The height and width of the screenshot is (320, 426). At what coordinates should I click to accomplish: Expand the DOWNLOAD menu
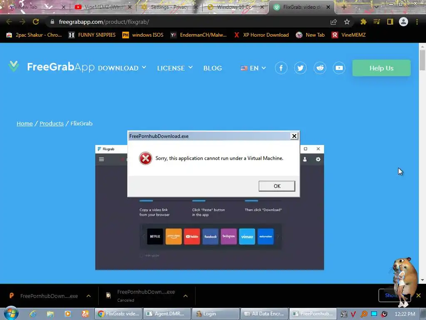(x=122, y=68)
